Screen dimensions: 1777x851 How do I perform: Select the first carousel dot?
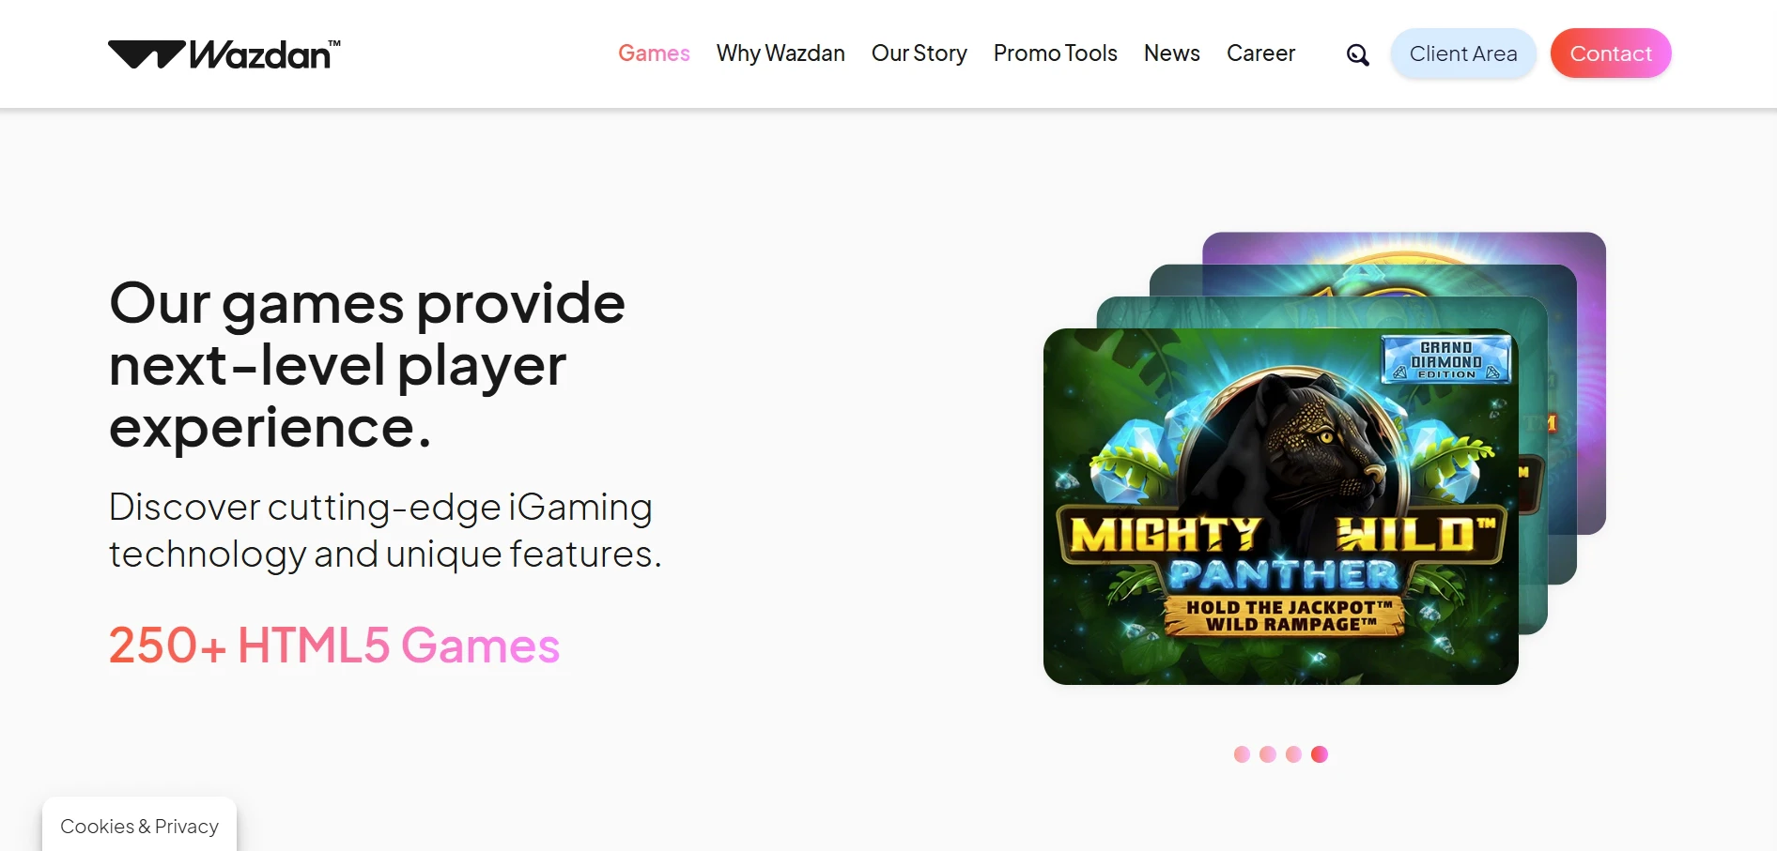pyautogui.click(x=1242, y=754)
